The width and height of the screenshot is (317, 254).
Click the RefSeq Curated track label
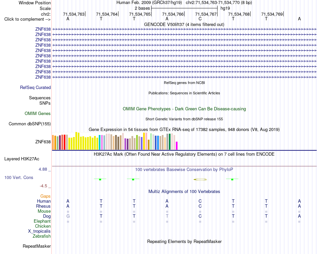(35, 87)
